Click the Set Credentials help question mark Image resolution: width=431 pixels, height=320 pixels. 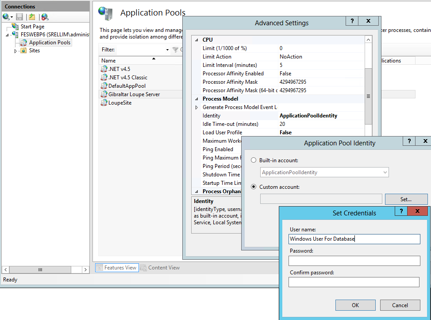[x=401, y=211]
